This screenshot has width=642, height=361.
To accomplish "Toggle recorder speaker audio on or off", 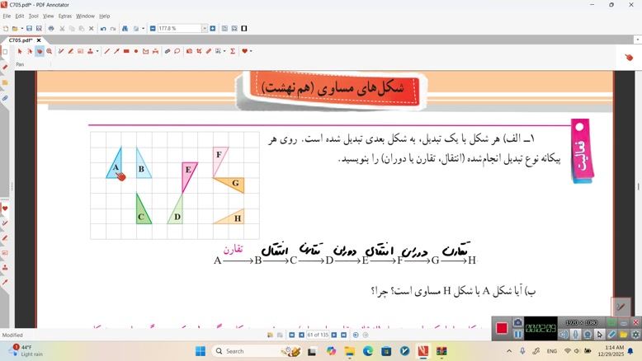I will coord(564,335).
